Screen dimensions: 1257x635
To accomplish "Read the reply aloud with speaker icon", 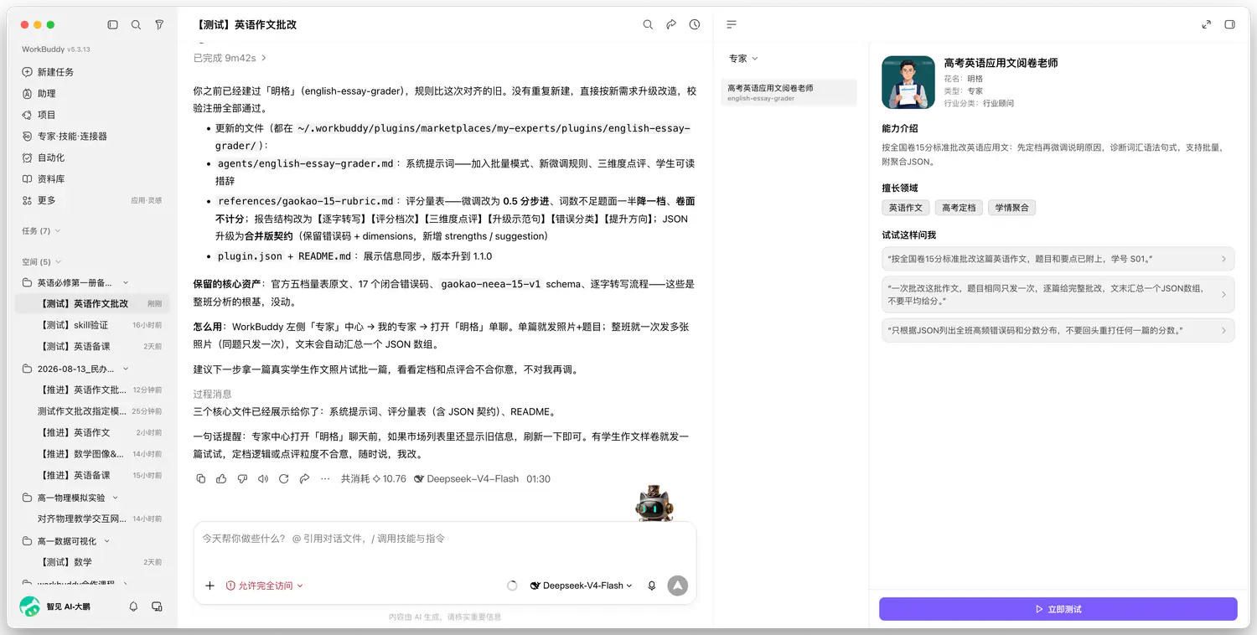I will coord(263,479).
